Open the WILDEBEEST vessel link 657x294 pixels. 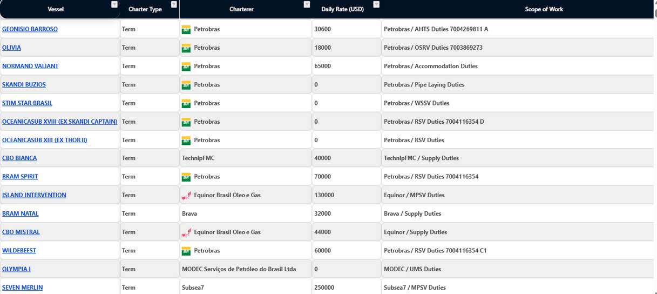click(19, 251)
